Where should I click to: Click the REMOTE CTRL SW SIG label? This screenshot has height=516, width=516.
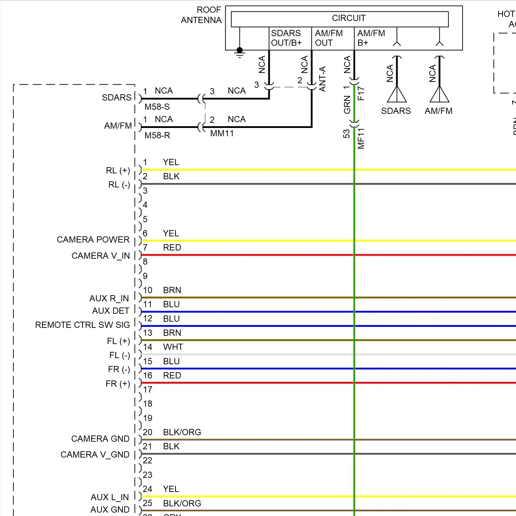(83, 325)
